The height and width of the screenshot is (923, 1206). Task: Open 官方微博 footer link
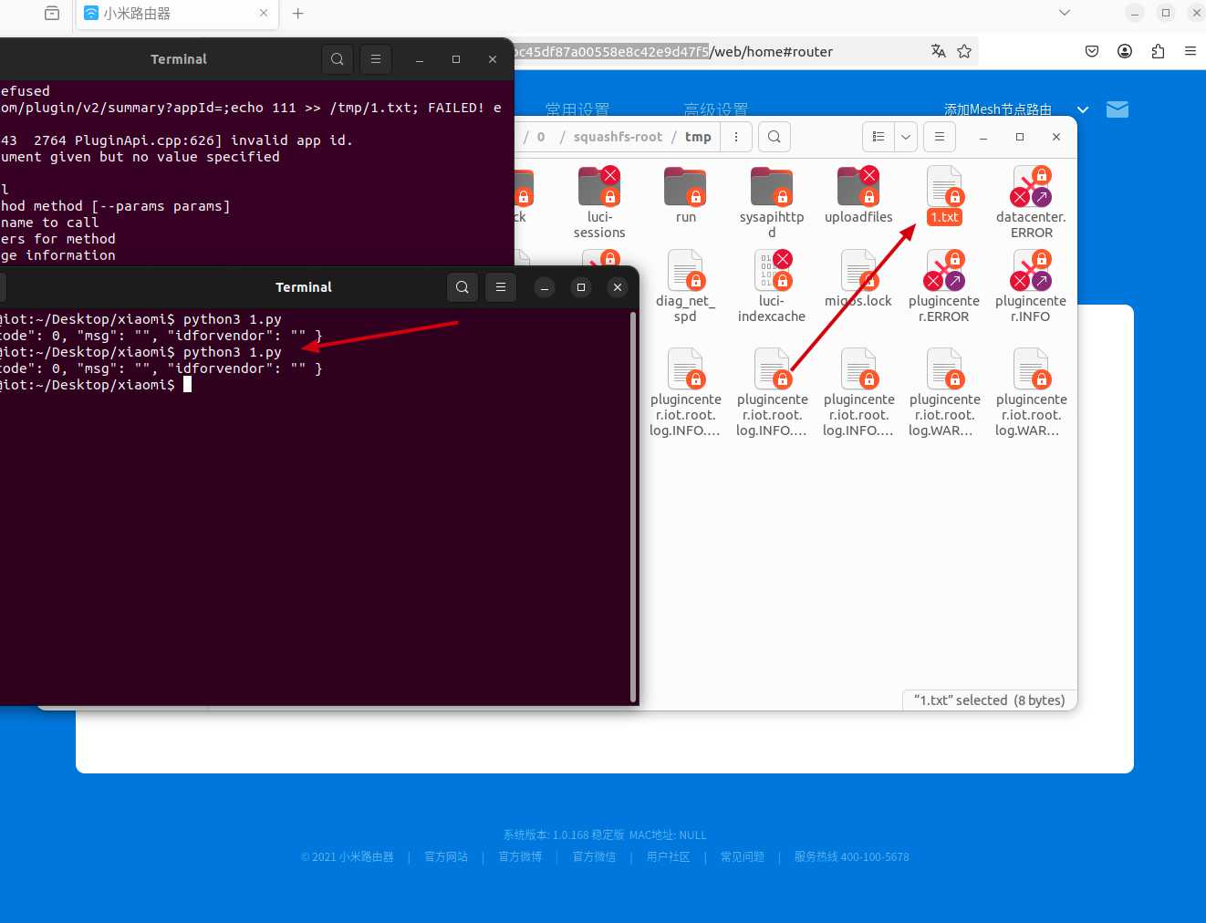(x=520, y=857)
